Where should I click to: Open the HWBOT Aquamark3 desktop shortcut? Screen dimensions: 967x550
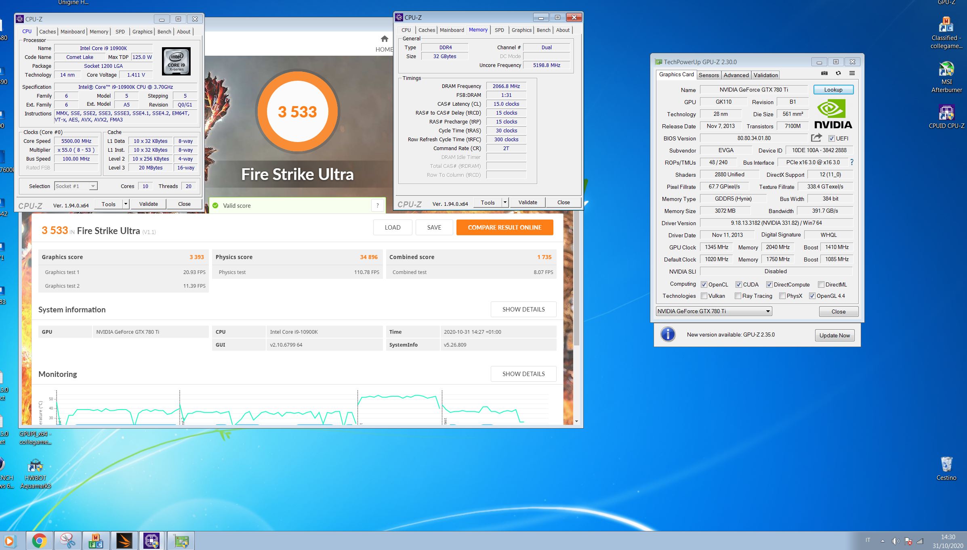point(36,474)
